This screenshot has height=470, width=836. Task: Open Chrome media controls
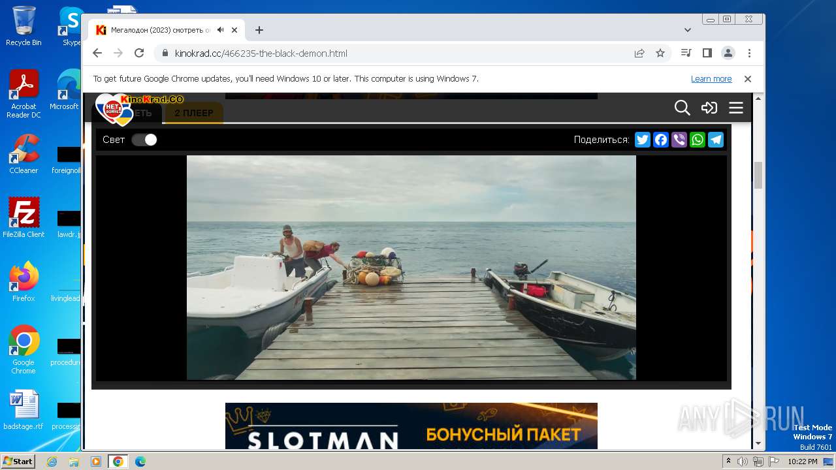(686, 53)
